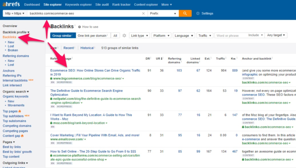296x168 pixels.
Task: Click the How to use help icon
Action: point(79,27)
